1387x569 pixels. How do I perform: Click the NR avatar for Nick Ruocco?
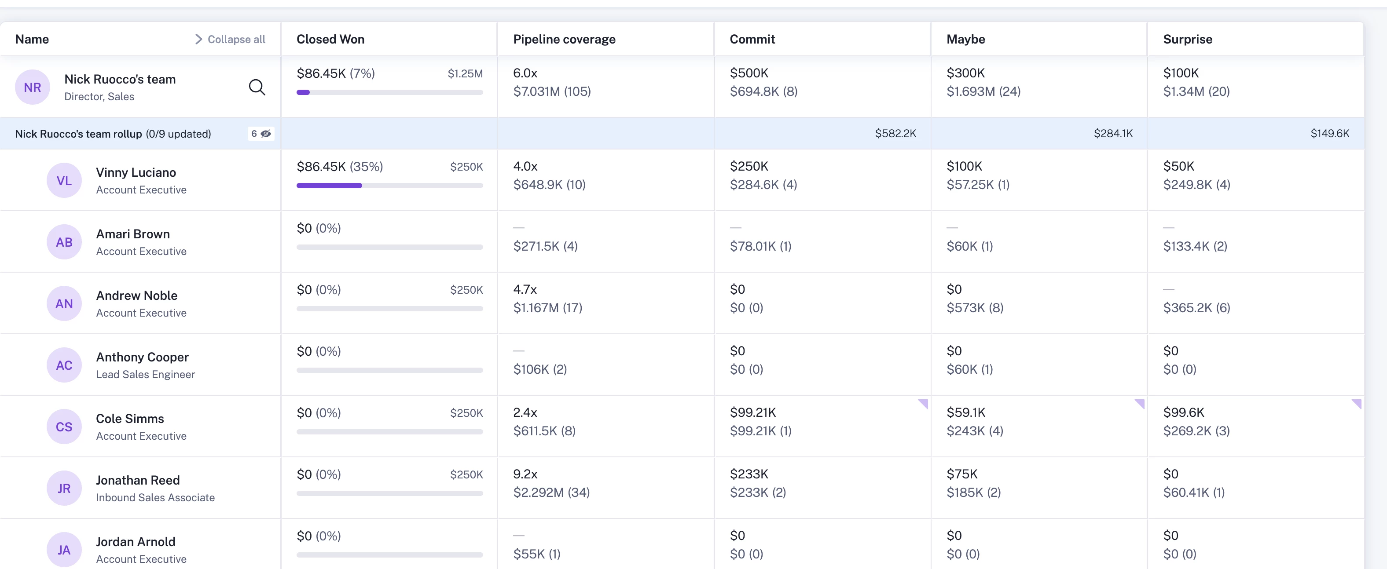coord(32,87)
